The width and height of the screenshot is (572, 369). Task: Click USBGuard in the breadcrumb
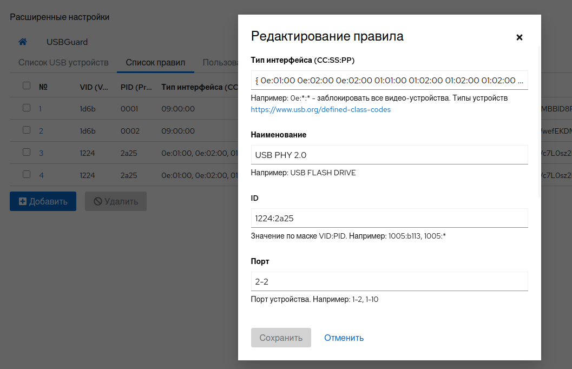pyautogui.click(x=67, y=42)
